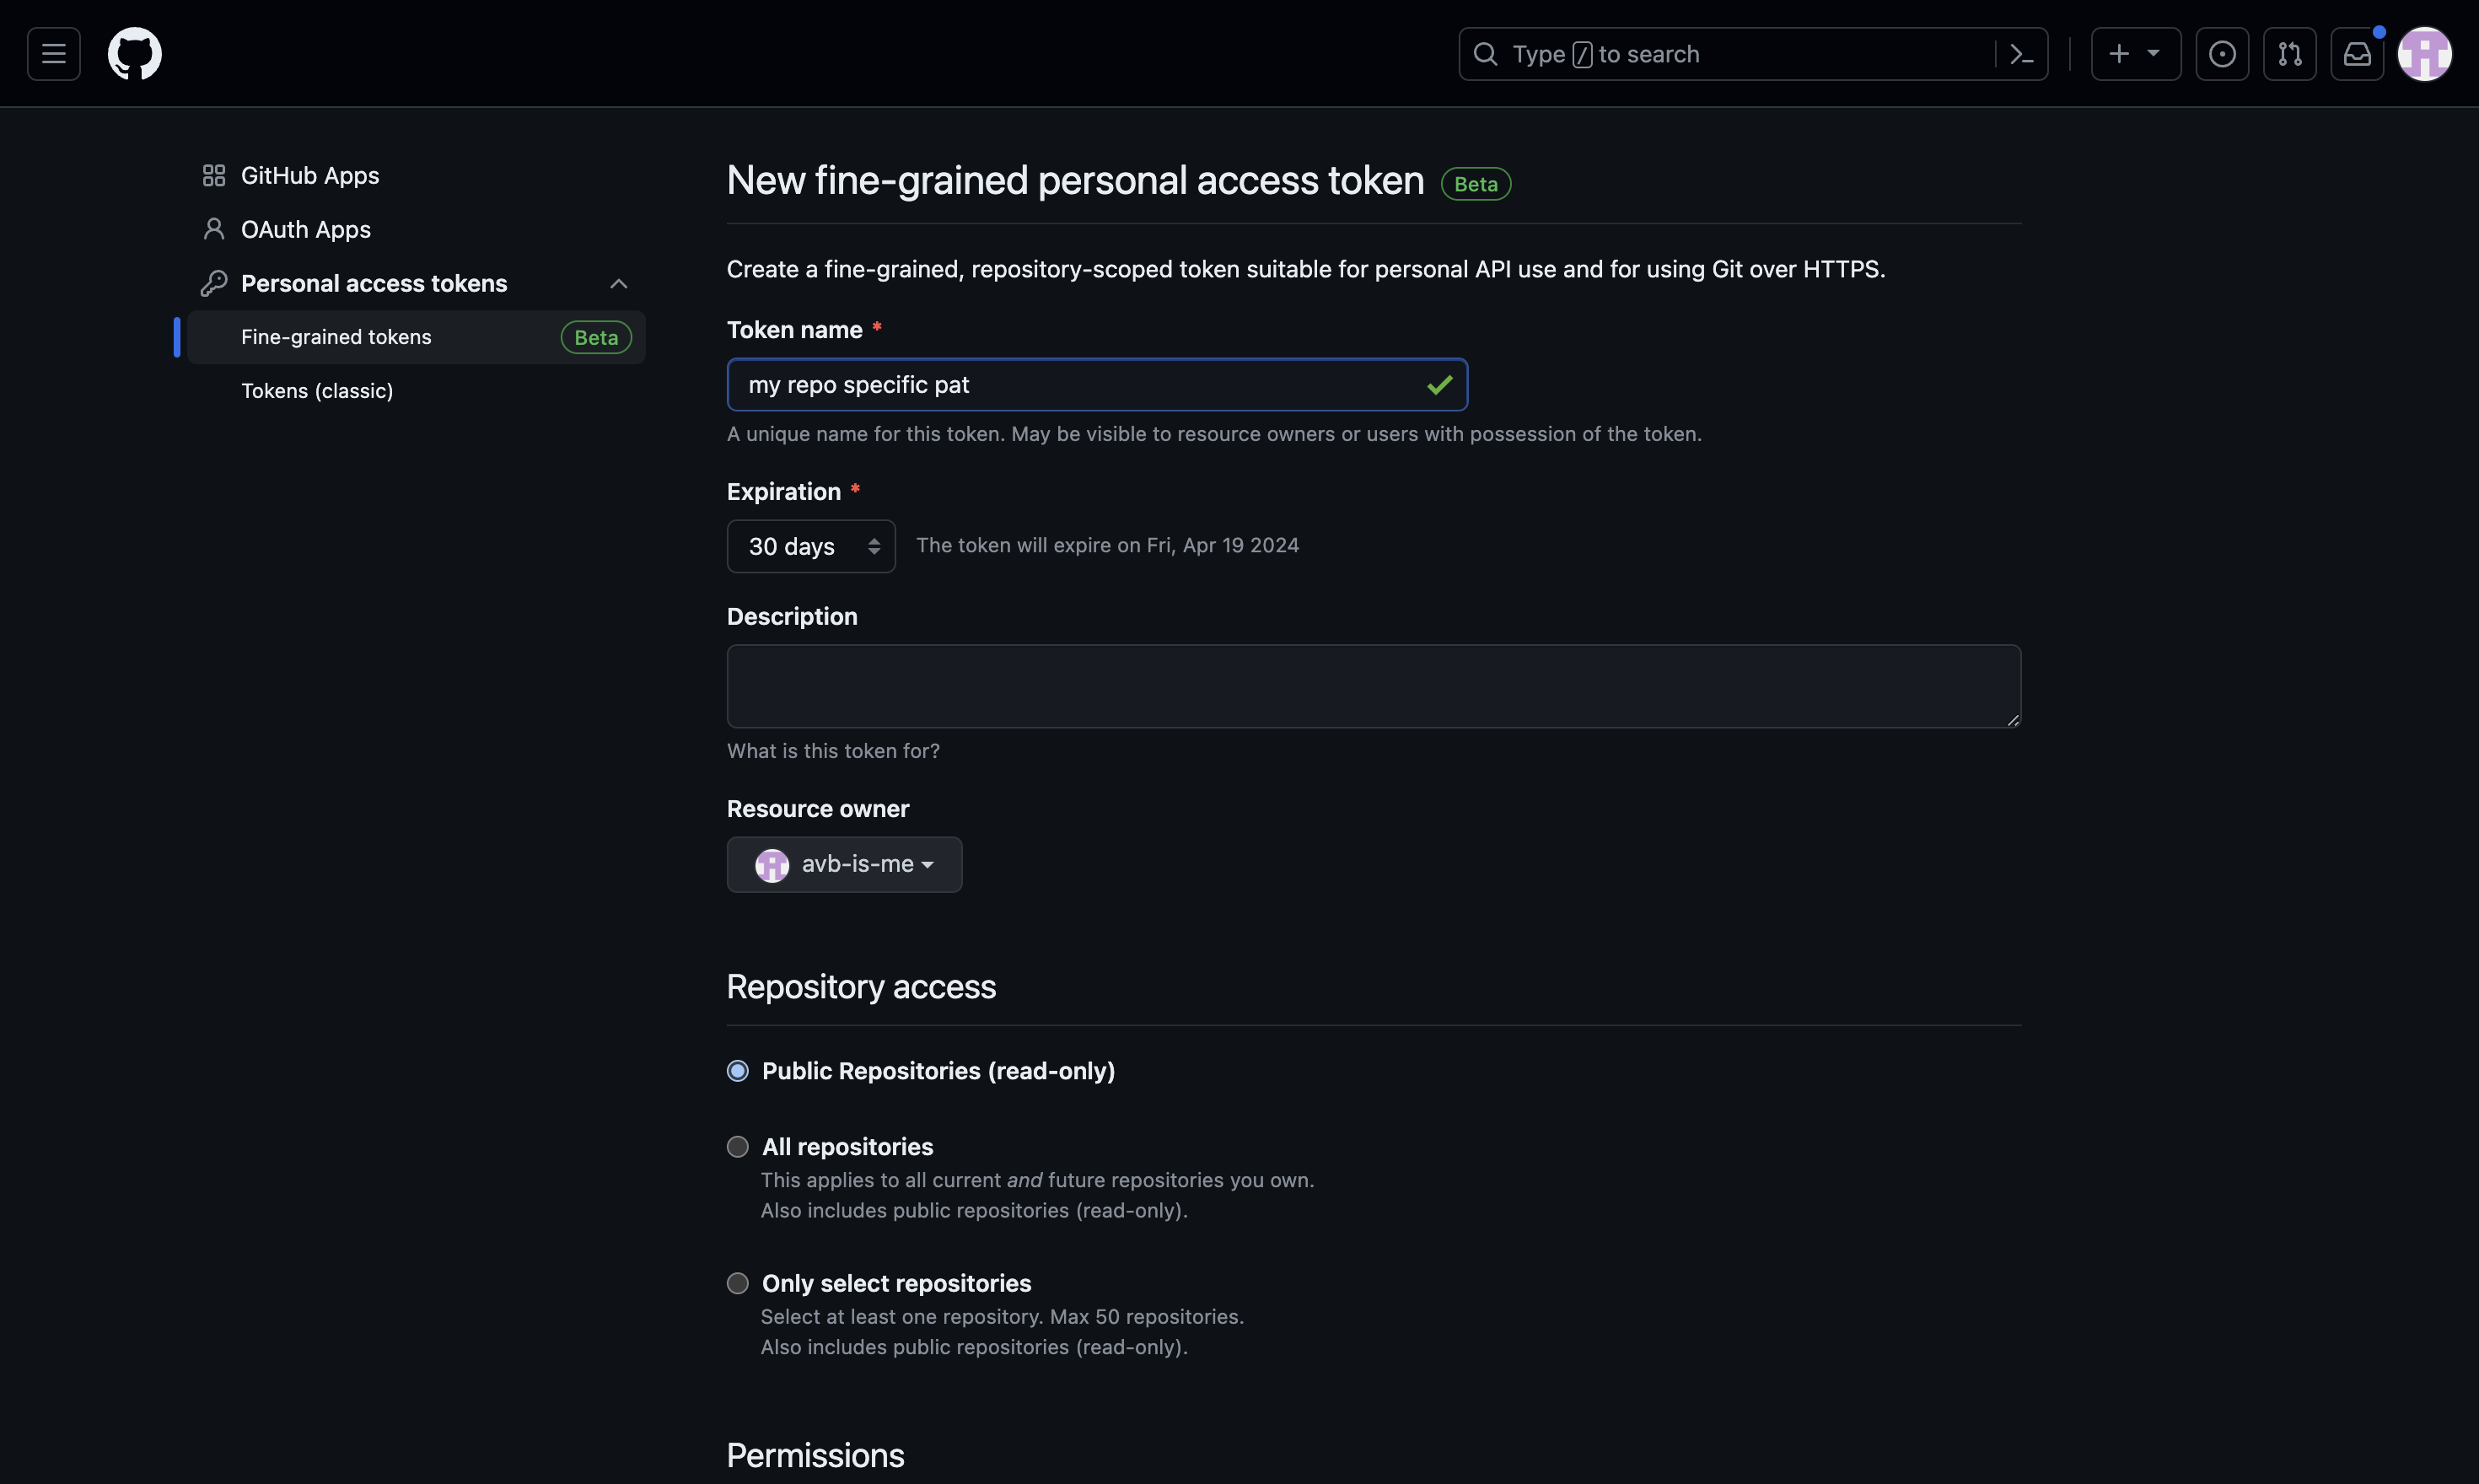Open your profile avatar menu

pyautogui.click(x=2426, y=54)
